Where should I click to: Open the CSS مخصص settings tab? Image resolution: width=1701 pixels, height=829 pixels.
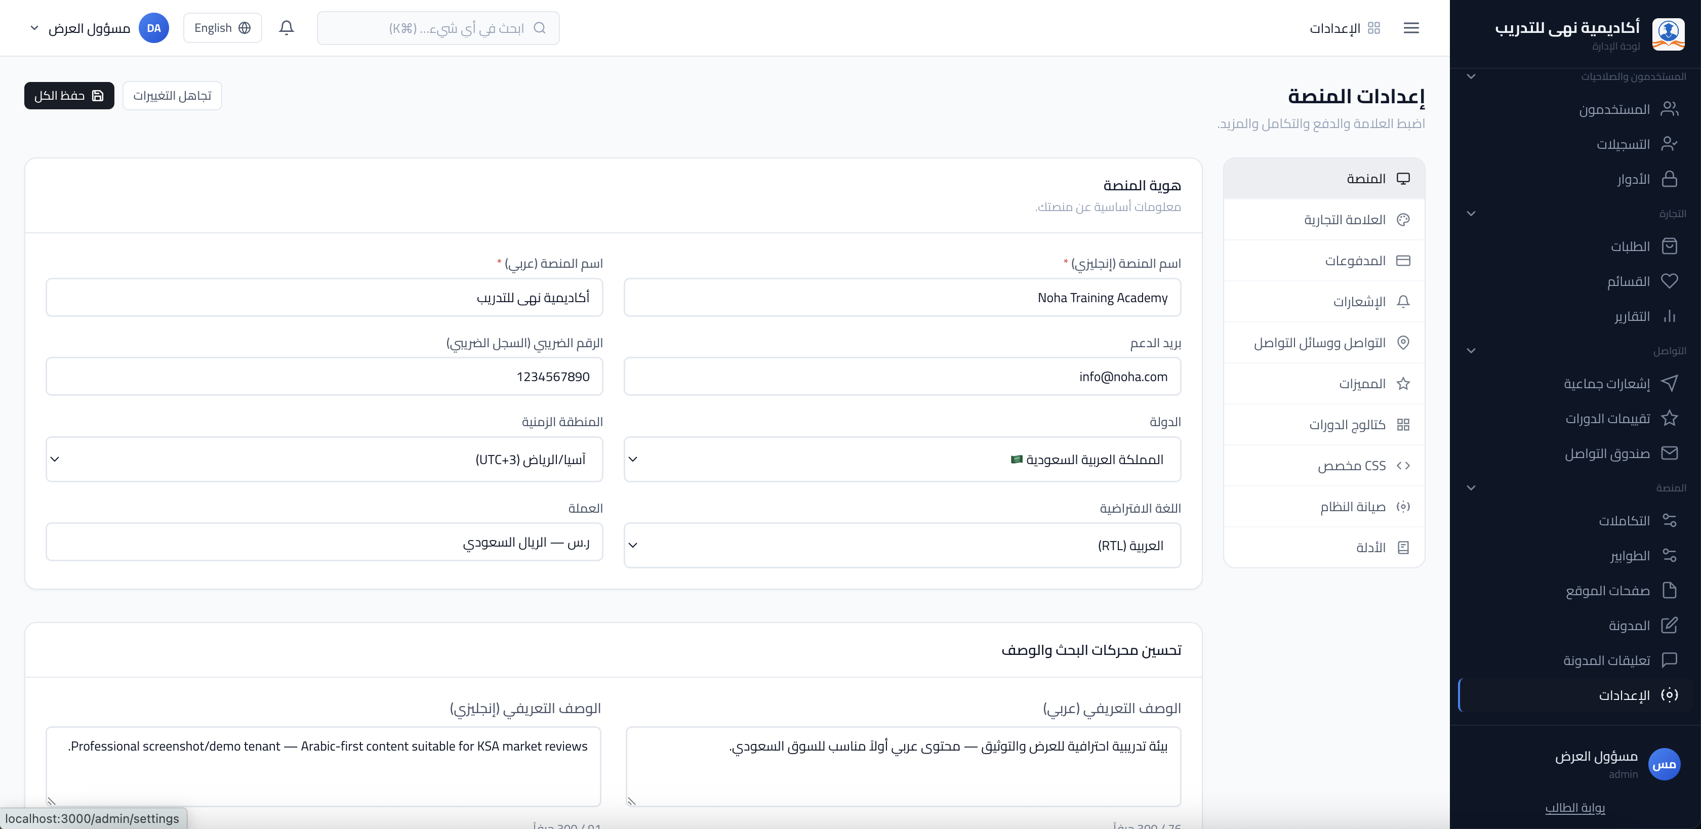(x=1324, y=465)
